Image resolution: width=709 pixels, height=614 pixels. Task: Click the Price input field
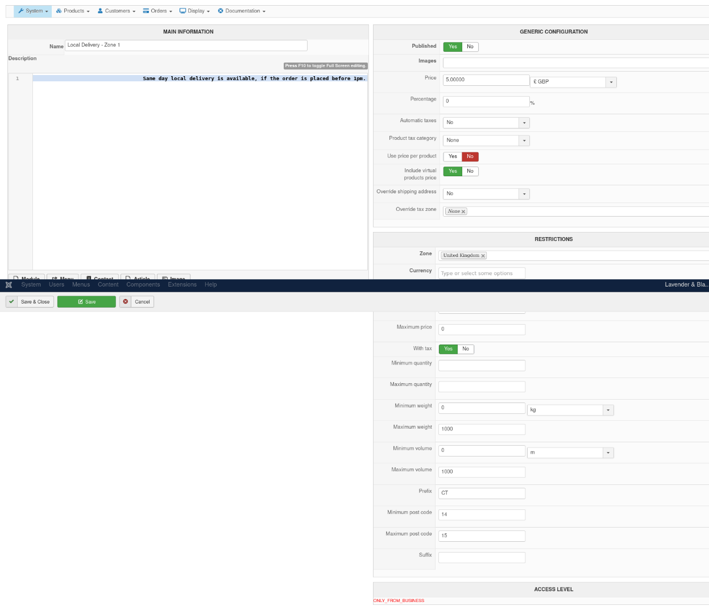click(487, 80)
